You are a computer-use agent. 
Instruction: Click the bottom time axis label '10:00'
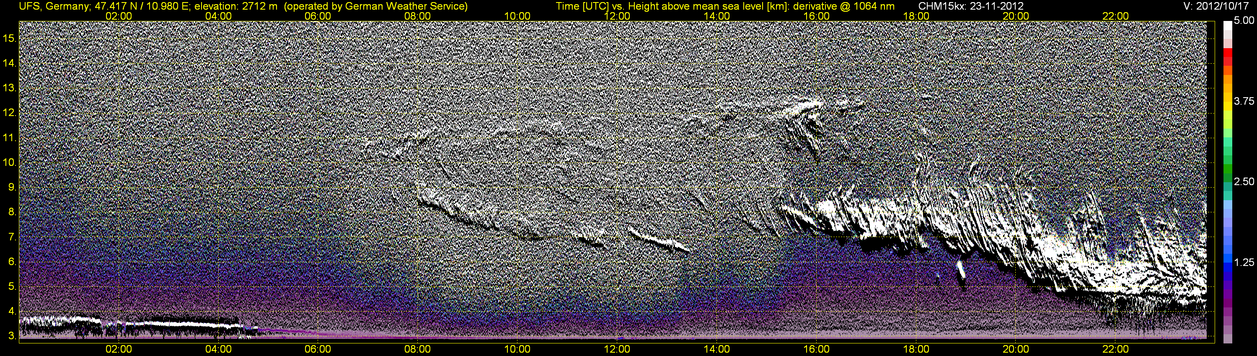tap(517, 349)
